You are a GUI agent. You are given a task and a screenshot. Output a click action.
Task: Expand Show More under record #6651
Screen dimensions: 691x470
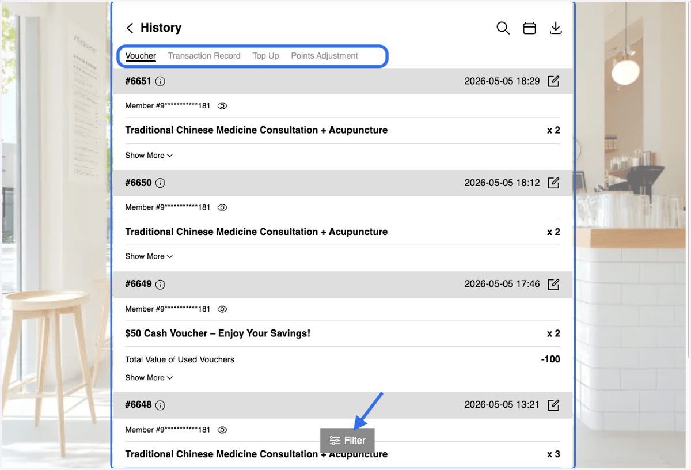point(149,156)
